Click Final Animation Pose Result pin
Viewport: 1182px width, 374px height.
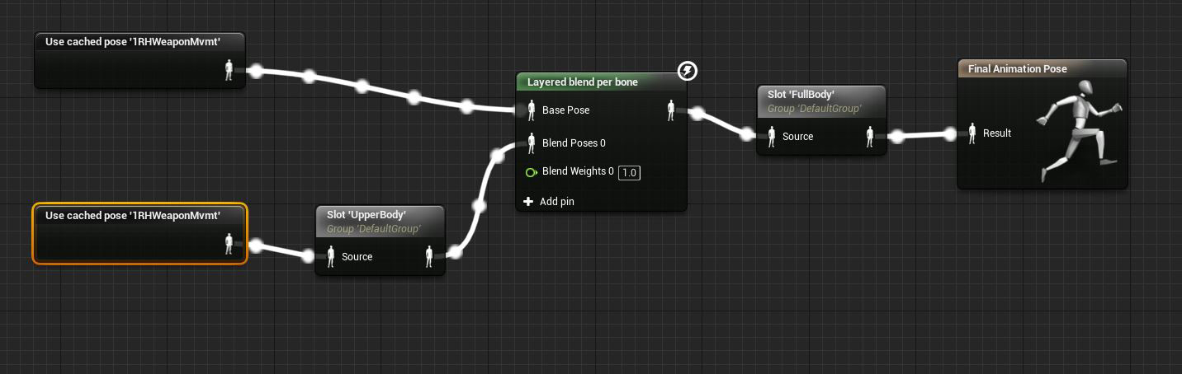(x=972, y=133)
